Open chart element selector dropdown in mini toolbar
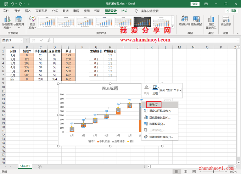This screenshot has width=241, height=174. (180, 90)
